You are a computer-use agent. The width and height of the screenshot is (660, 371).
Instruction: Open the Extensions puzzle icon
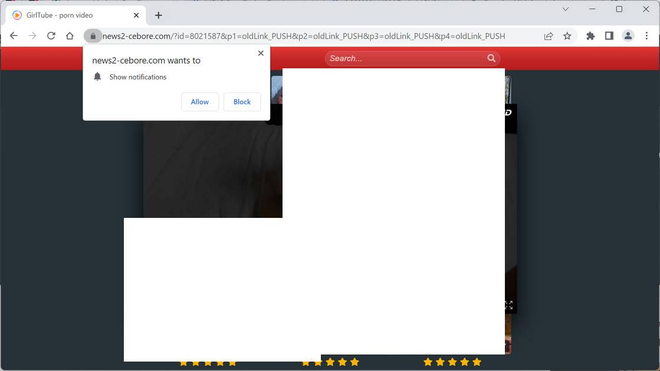click(590, 36)
